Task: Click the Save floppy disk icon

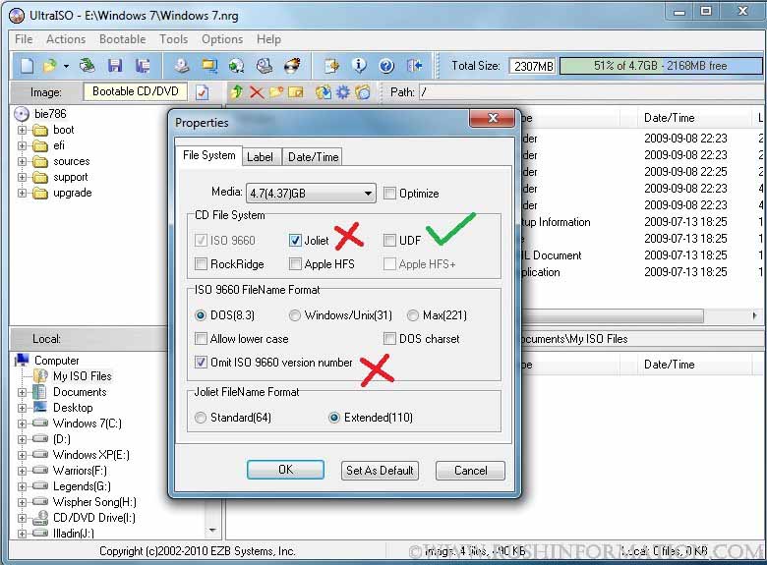Action: point(115,66)
